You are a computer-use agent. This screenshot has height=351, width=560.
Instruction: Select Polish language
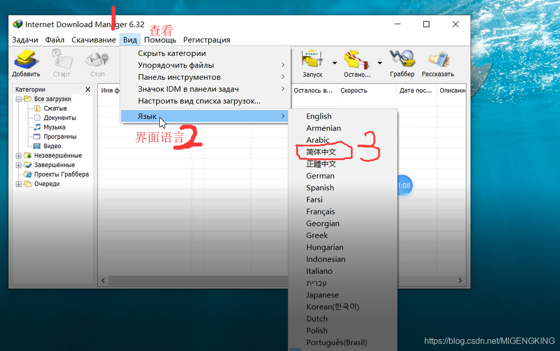point(317,331)
